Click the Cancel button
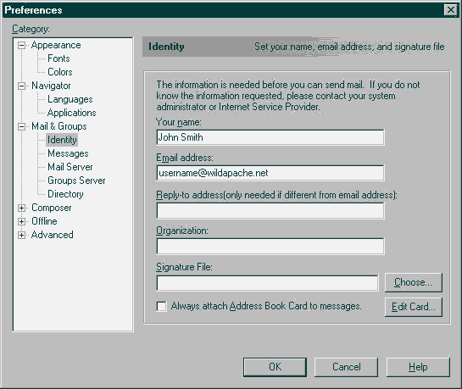The image size is (462, 389). click(x=346, y=367)
